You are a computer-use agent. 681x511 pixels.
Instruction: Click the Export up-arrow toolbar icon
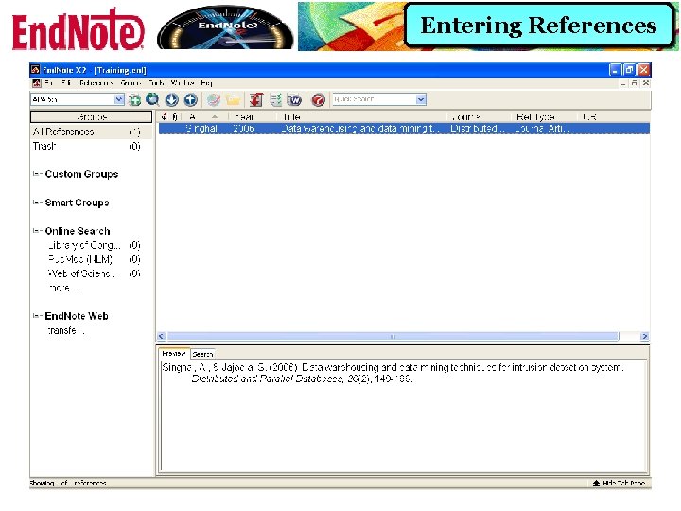coord(191,100)
